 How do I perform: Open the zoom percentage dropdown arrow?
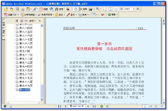134,9
